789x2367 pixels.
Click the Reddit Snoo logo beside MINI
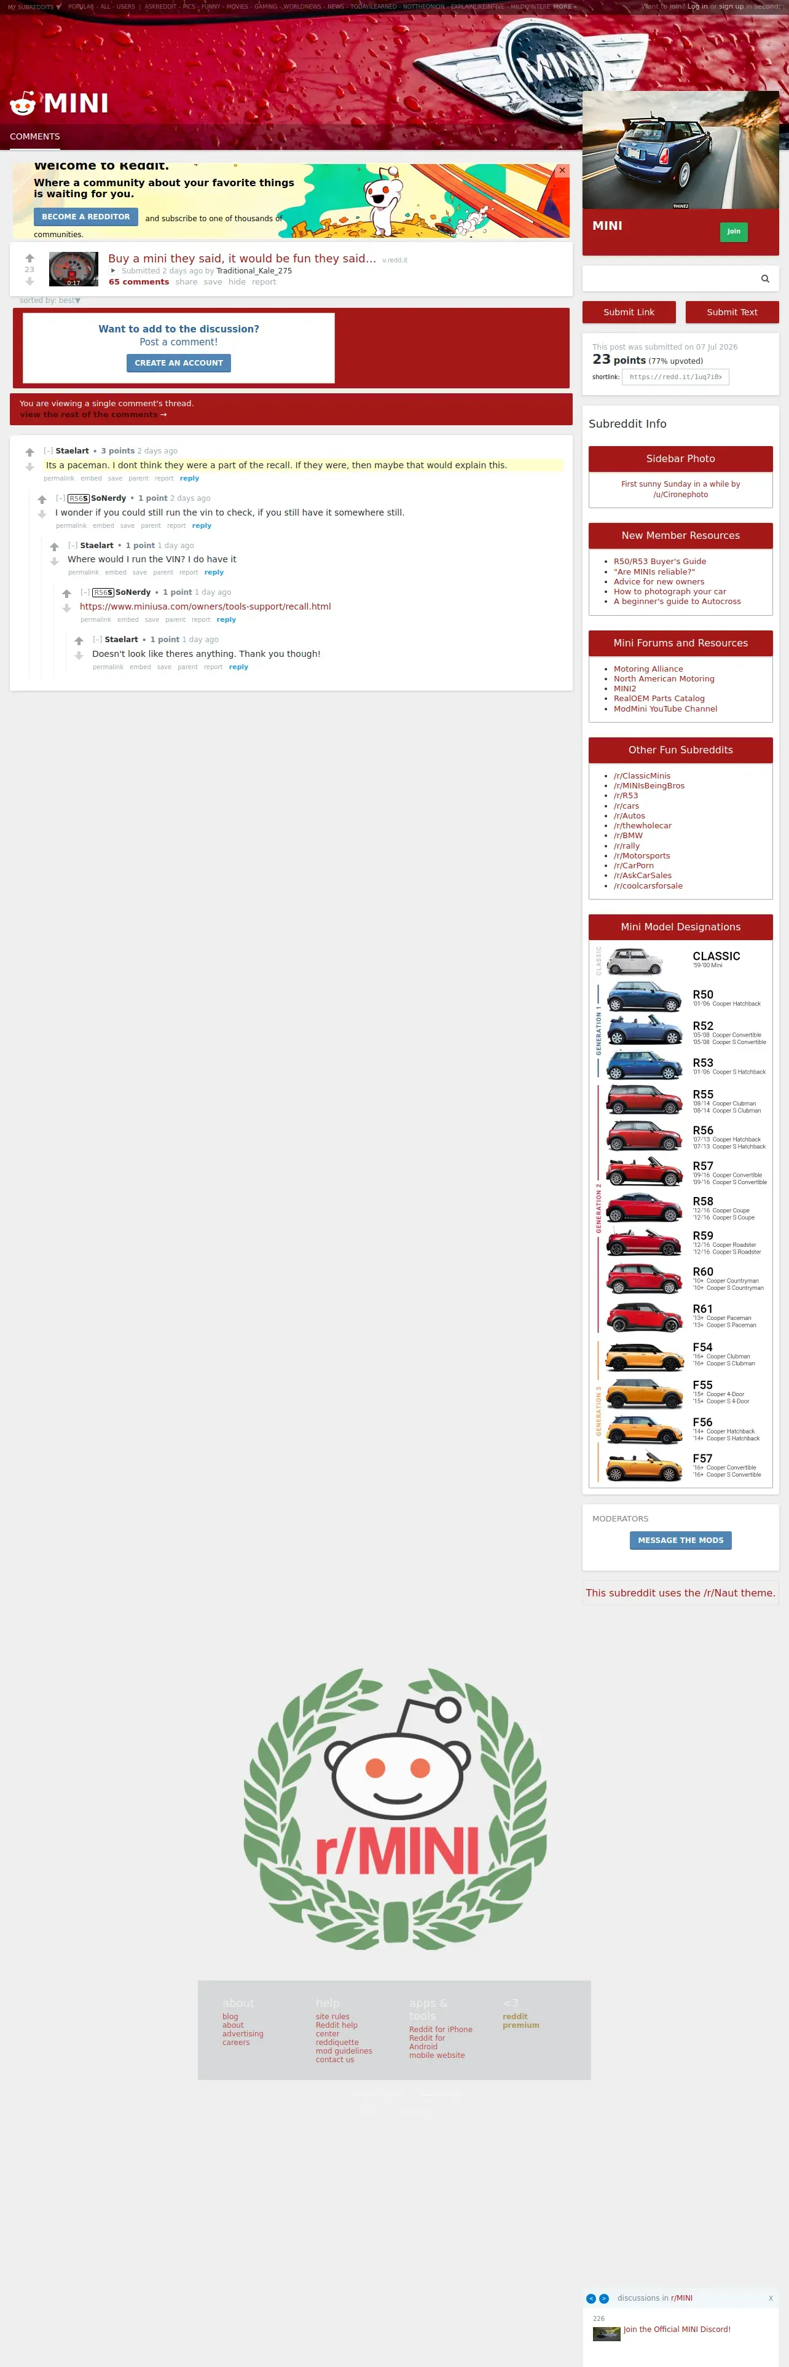tap(23, 103)
